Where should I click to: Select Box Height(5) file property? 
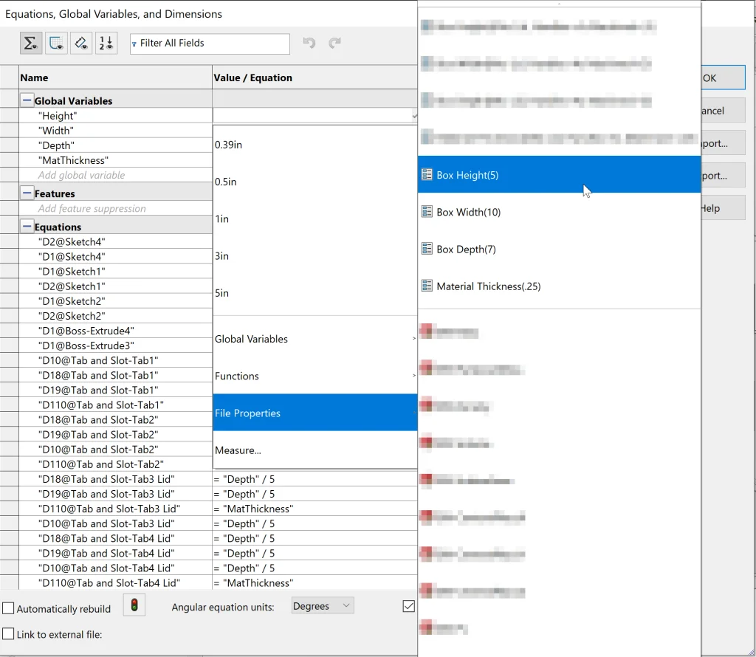tap(467, 176)
